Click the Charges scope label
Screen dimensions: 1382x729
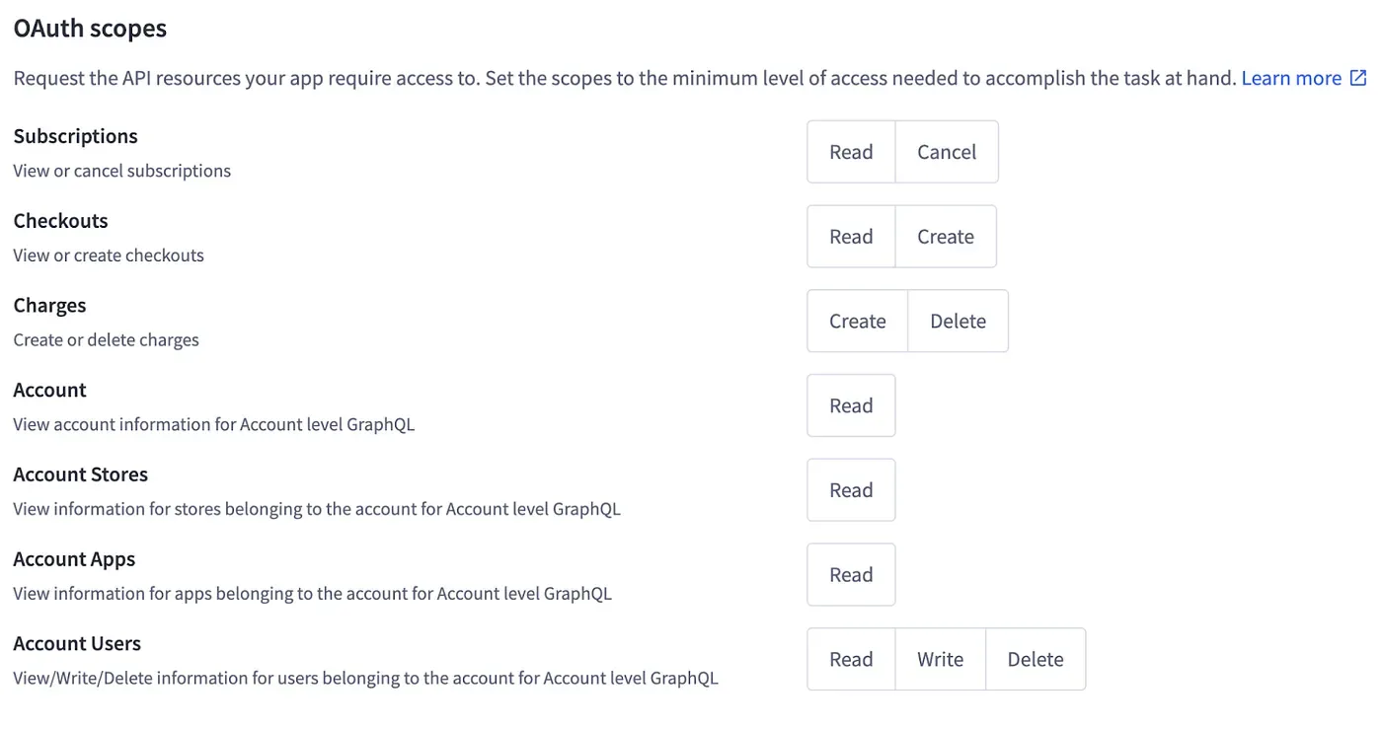pyautogui.click(x=49, y=306)
